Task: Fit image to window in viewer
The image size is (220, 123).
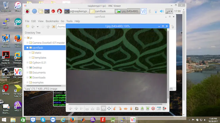Action: pos(98,109)
